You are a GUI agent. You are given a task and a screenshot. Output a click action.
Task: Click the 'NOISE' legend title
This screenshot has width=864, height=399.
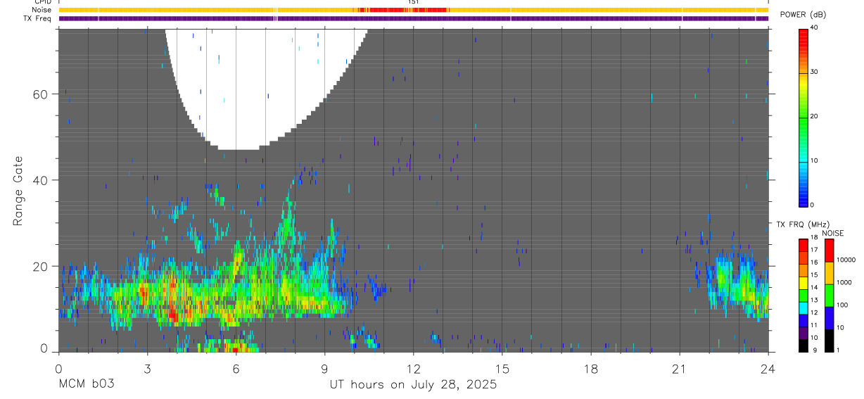(833, 233)
